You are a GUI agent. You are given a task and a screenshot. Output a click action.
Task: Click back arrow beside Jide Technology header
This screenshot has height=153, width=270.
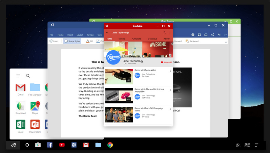107,32
